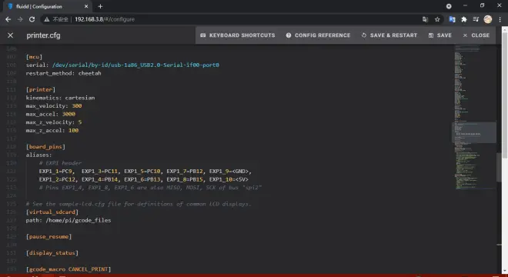Click the max_velocity value 300
This screenshot has width=508, height=277.
pyautogui.click(x=76, y=105)
